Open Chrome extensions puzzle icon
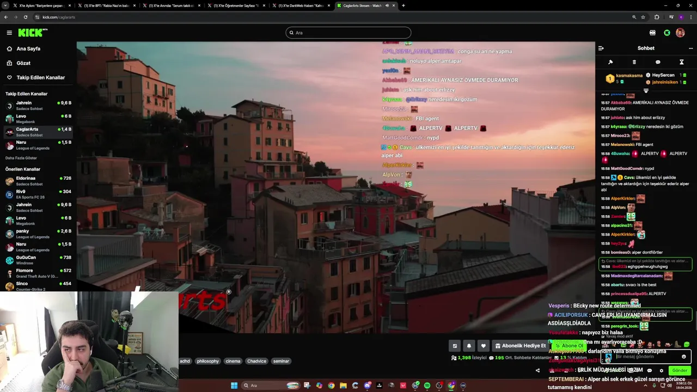Screen dimensions: 697x392 (657, 17)
